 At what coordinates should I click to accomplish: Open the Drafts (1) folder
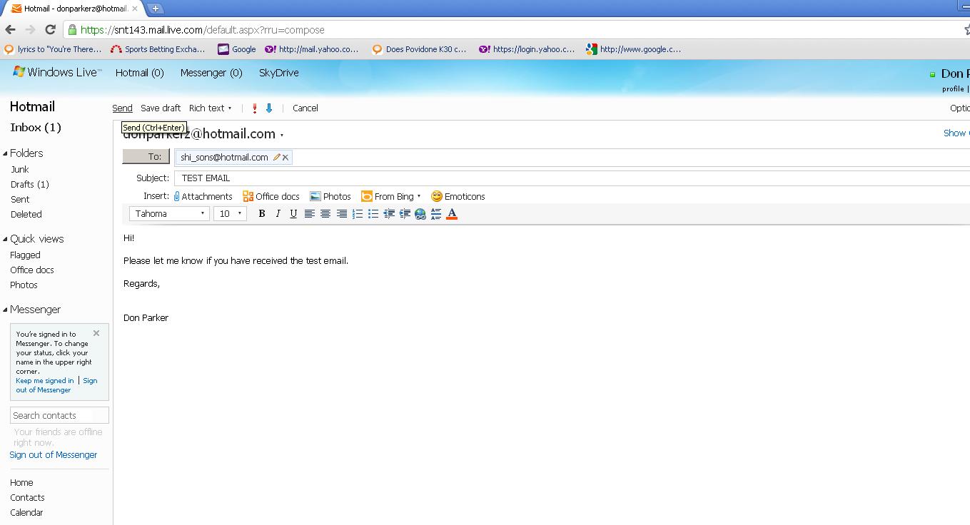tap(29, 184)
